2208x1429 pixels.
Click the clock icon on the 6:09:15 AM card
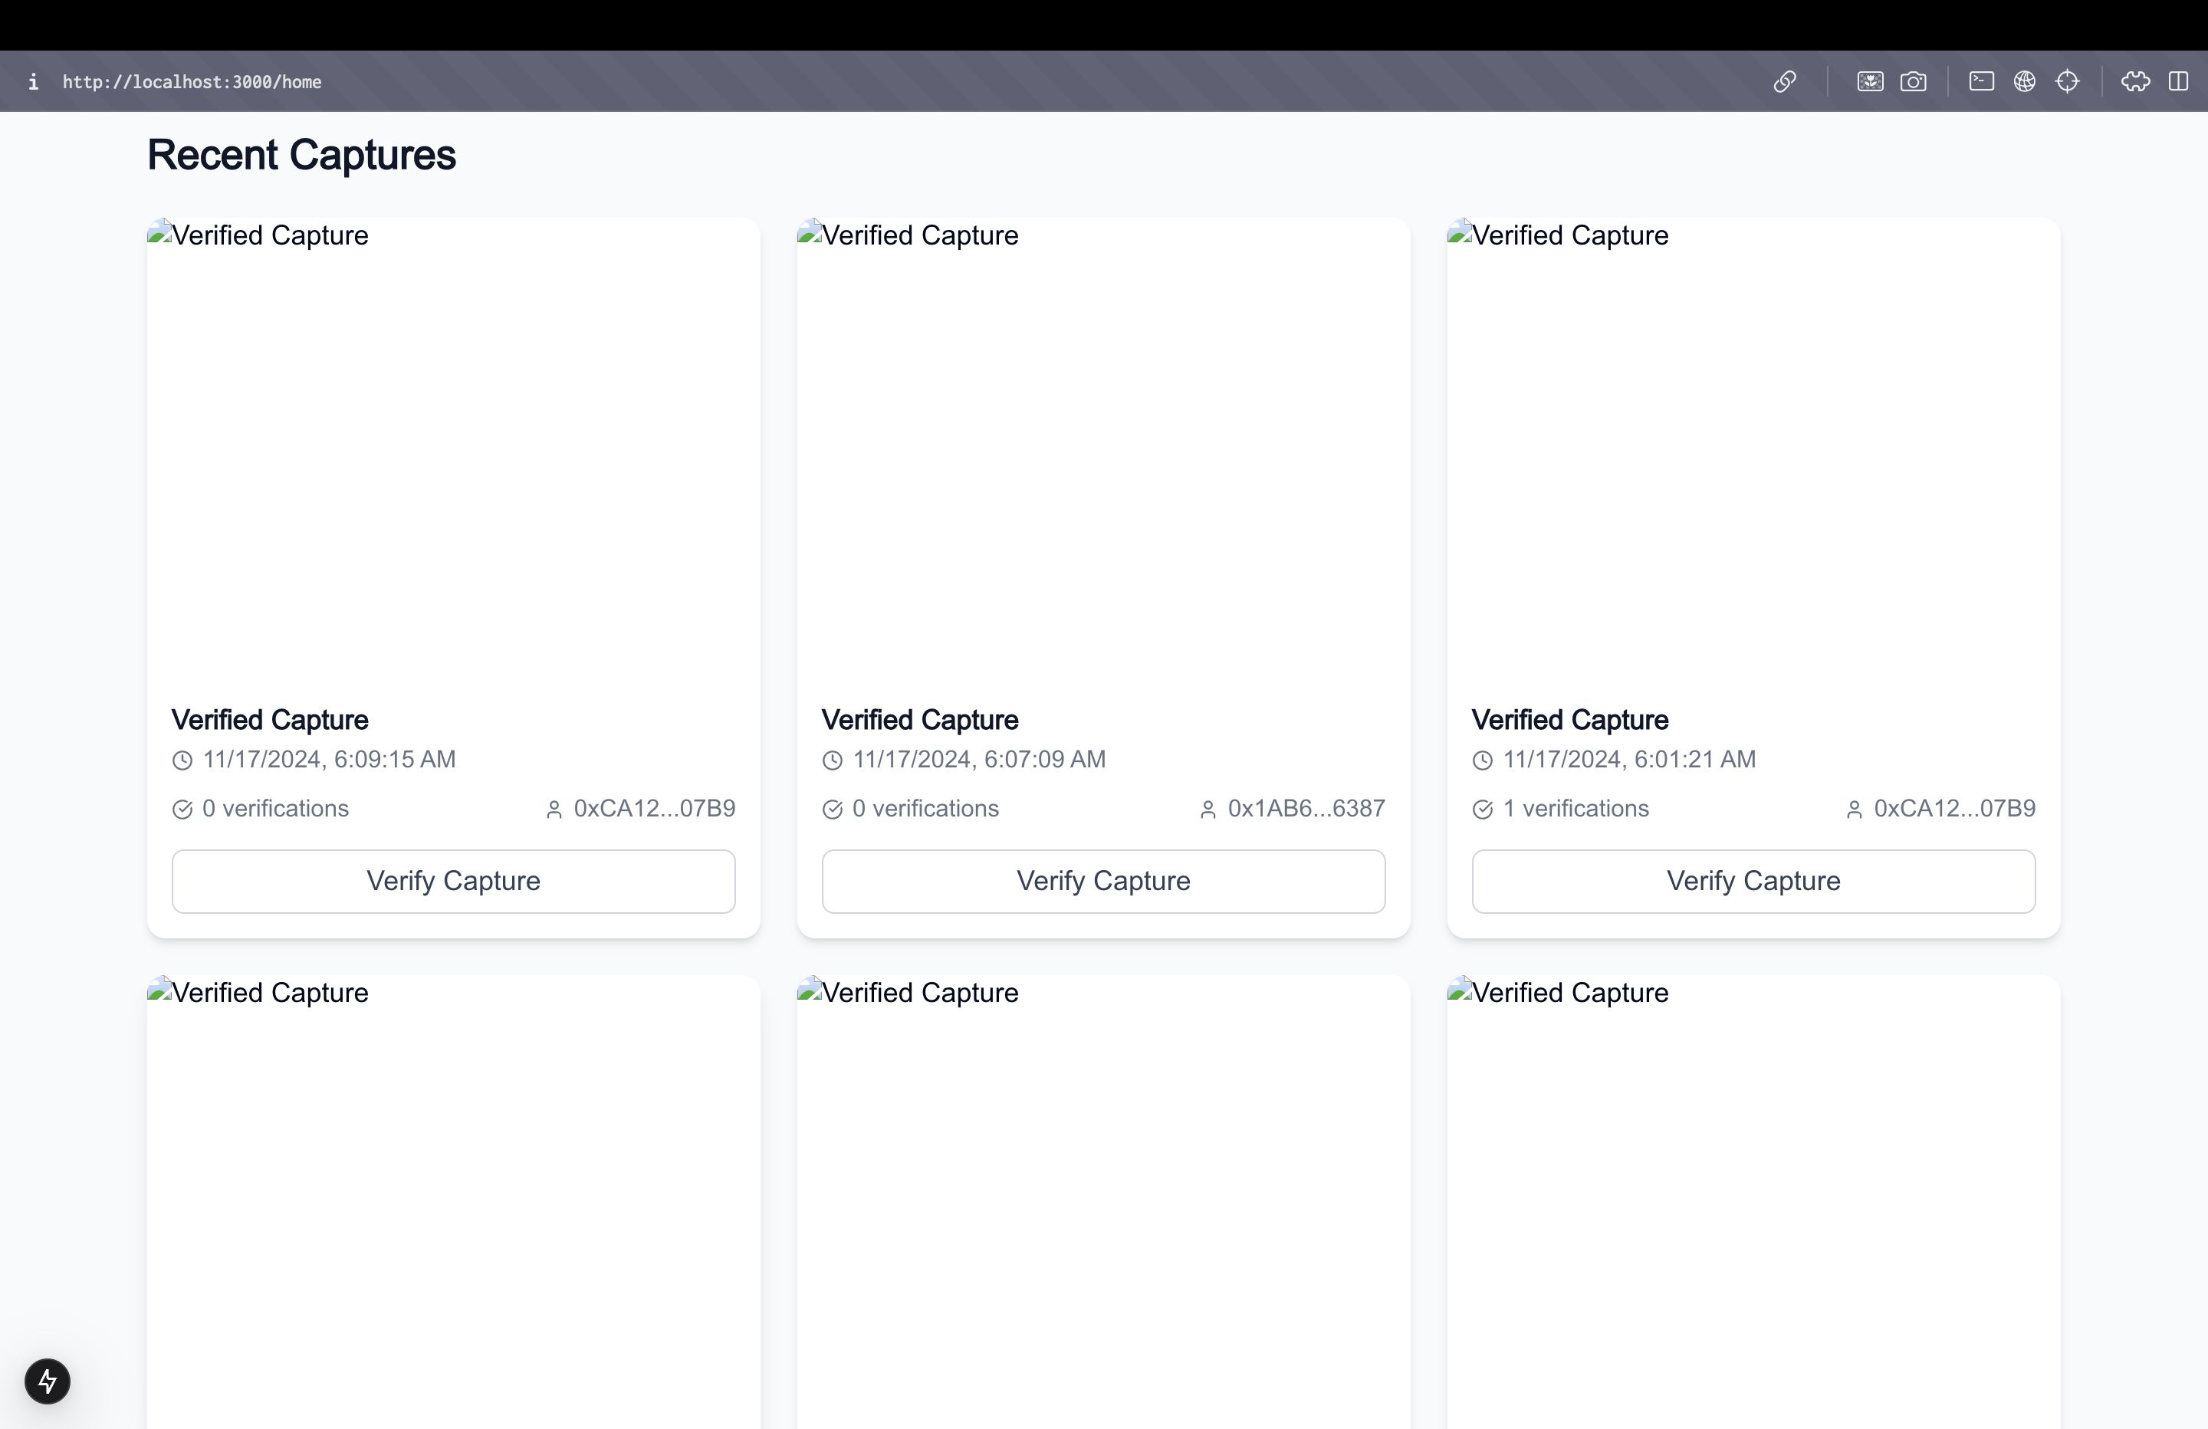coord(182,760)
